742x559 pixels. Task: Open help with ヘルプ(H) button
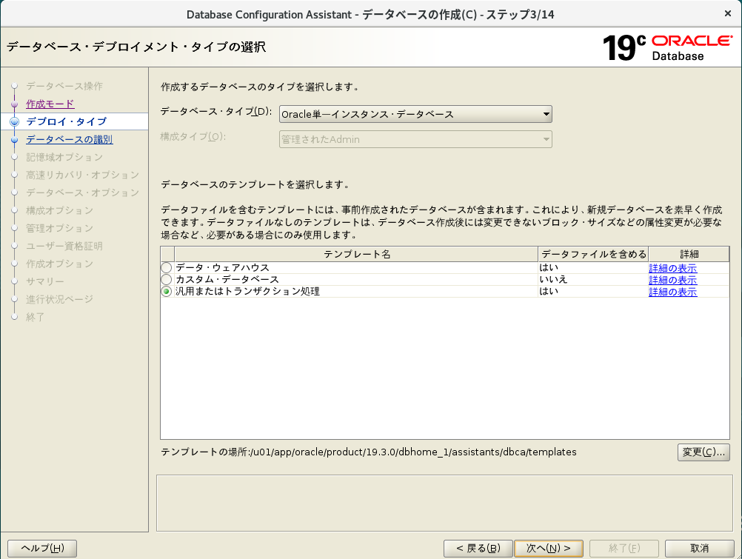click(x=42, y=549)
